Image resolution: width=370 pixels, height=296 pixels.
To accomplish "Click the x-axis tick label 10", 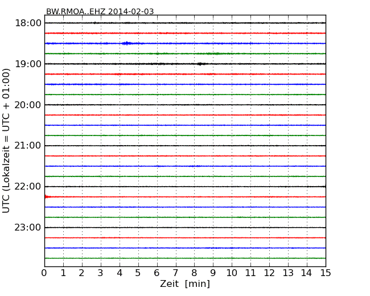I will [232, 273].
